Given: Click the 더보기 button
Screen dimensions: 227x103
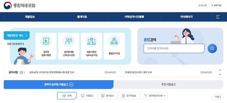Looking at the screenshot, I should pyautogui.click(x=218, y=97).
